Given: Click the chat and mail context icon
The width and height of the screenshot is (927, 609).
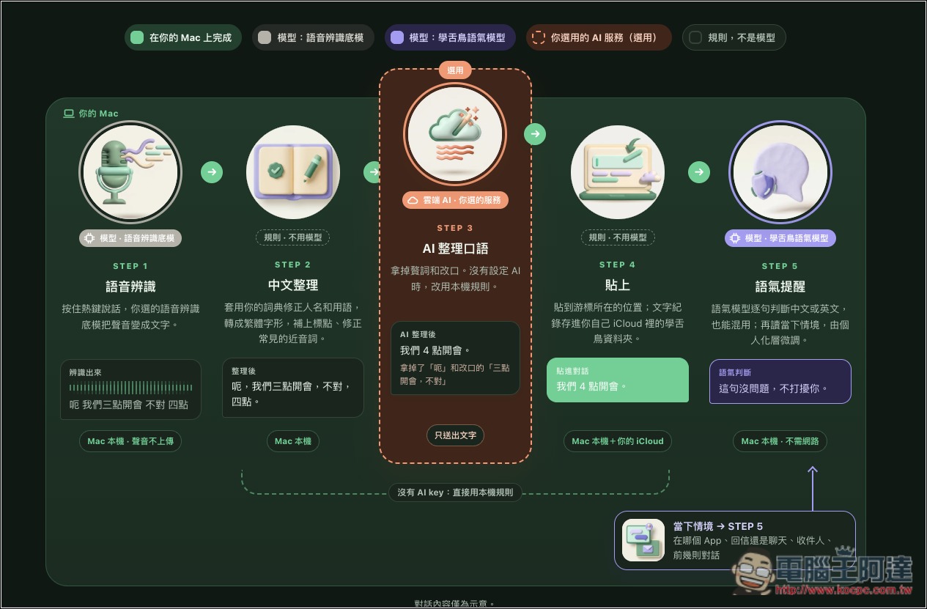Looking at the screenshot, I should click(x=643, y=540).
